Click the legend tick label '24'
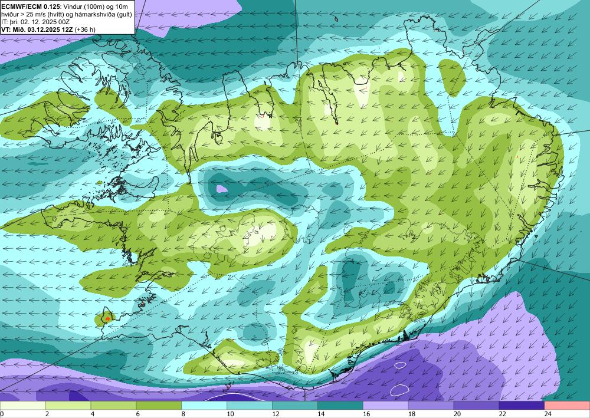Image resolution: width=590 pixels, height=418 pixels. (x=548, y=414)
